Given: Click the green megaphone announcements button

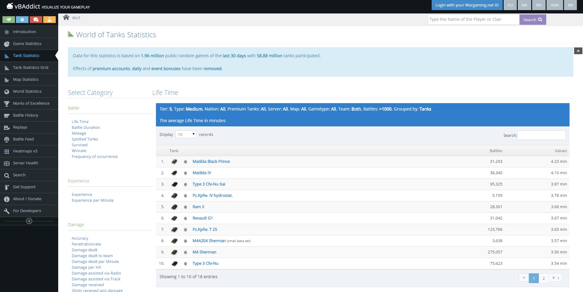Looking at the screenshot, I should pyautogui.click(x=9, y=20).
